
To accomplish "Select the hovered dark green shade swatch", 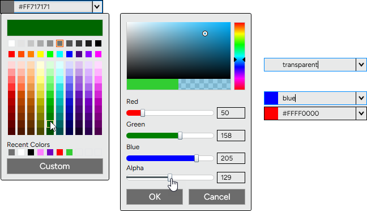I will tap(50, 124).
